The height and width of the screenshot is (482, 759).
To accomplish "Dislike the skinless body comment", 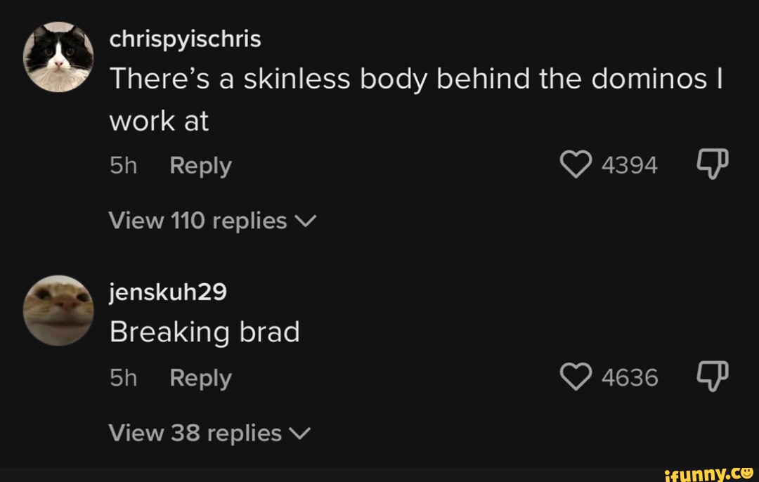I will point(712,165).
